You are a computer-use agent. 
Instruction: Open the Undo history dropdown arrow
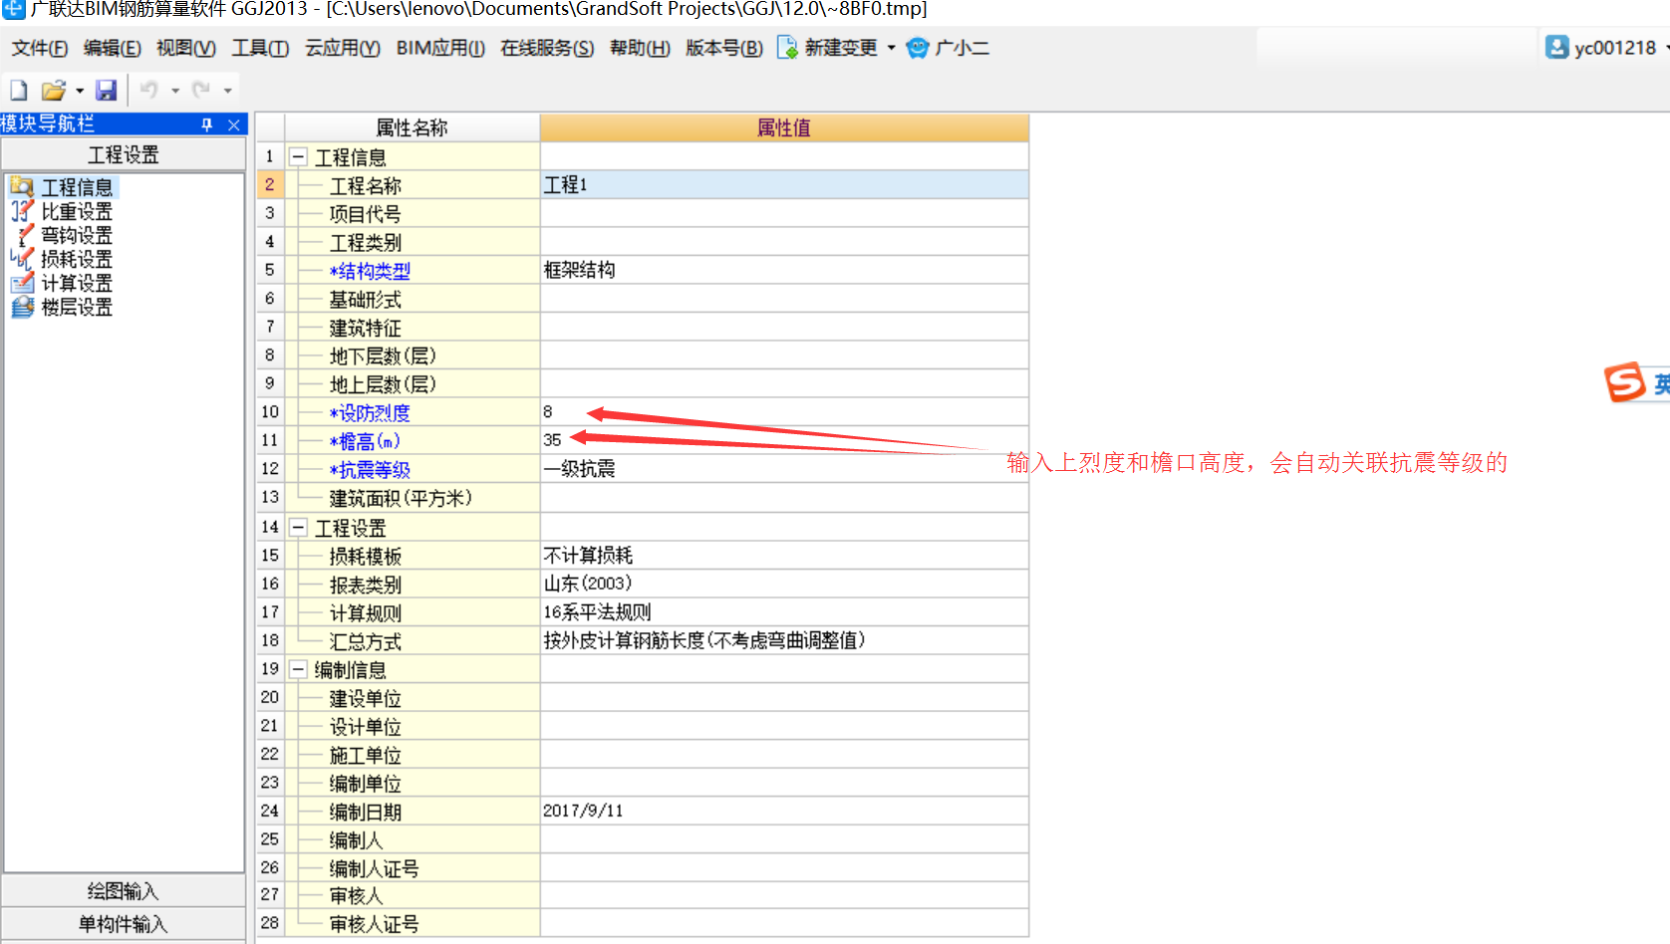point(175,91)
